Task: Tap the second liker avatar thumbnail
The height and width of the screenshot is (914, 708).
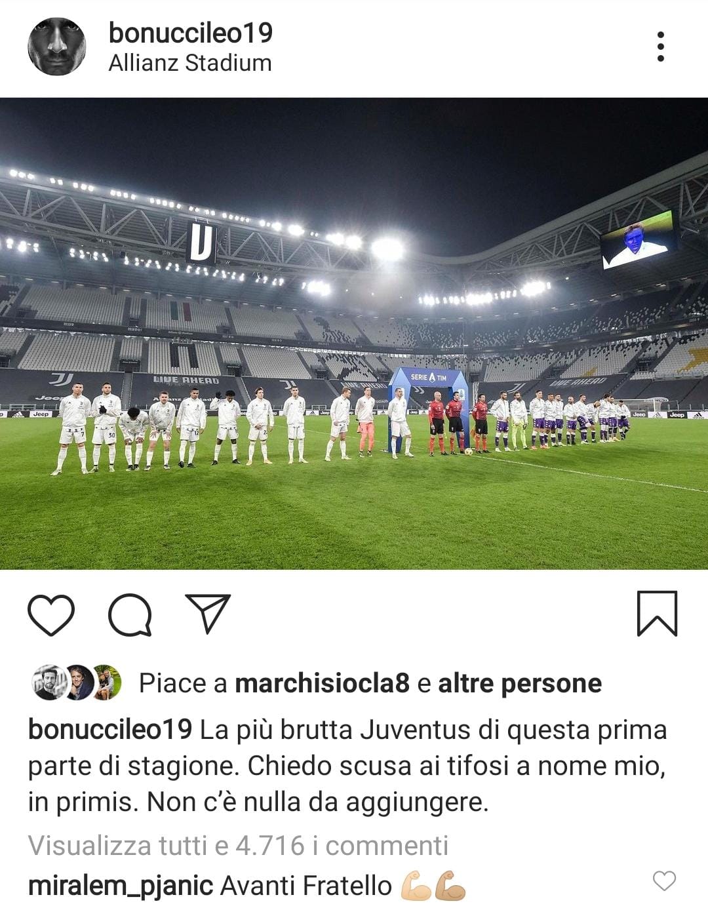Action: 79,683
